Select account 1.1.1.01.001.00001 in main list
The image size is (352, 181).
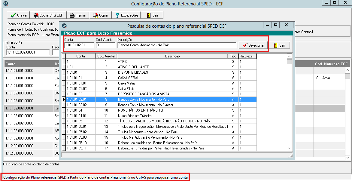(x=20, y=78)
